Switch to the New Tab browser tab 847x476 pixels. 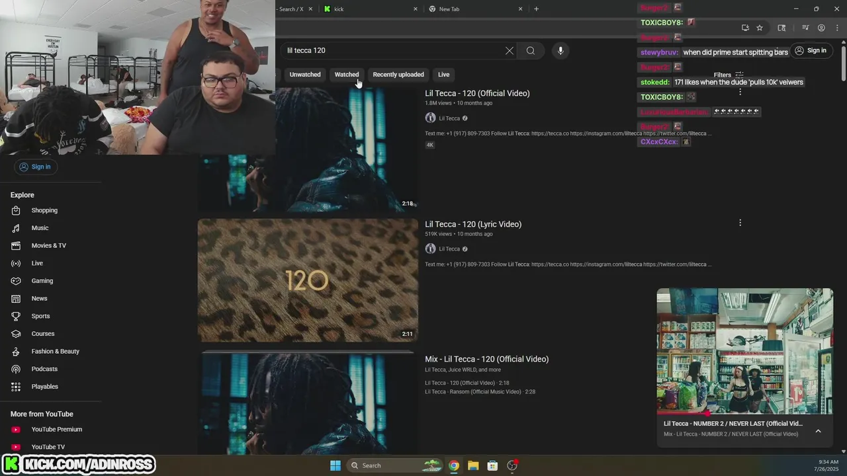(475, 9)
